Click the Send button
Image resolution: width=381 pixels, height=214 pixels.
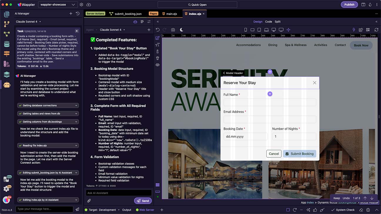143,201
